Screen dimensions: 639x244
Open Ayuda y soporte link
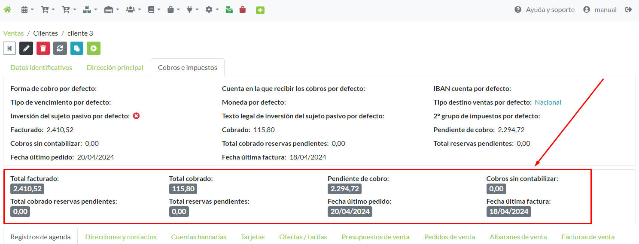tap(545, 9)
